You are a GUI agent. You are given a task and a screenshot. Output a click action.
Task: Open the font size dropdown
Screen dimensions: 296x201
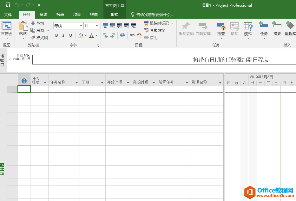pyautogui.click(x=97, y=26)
